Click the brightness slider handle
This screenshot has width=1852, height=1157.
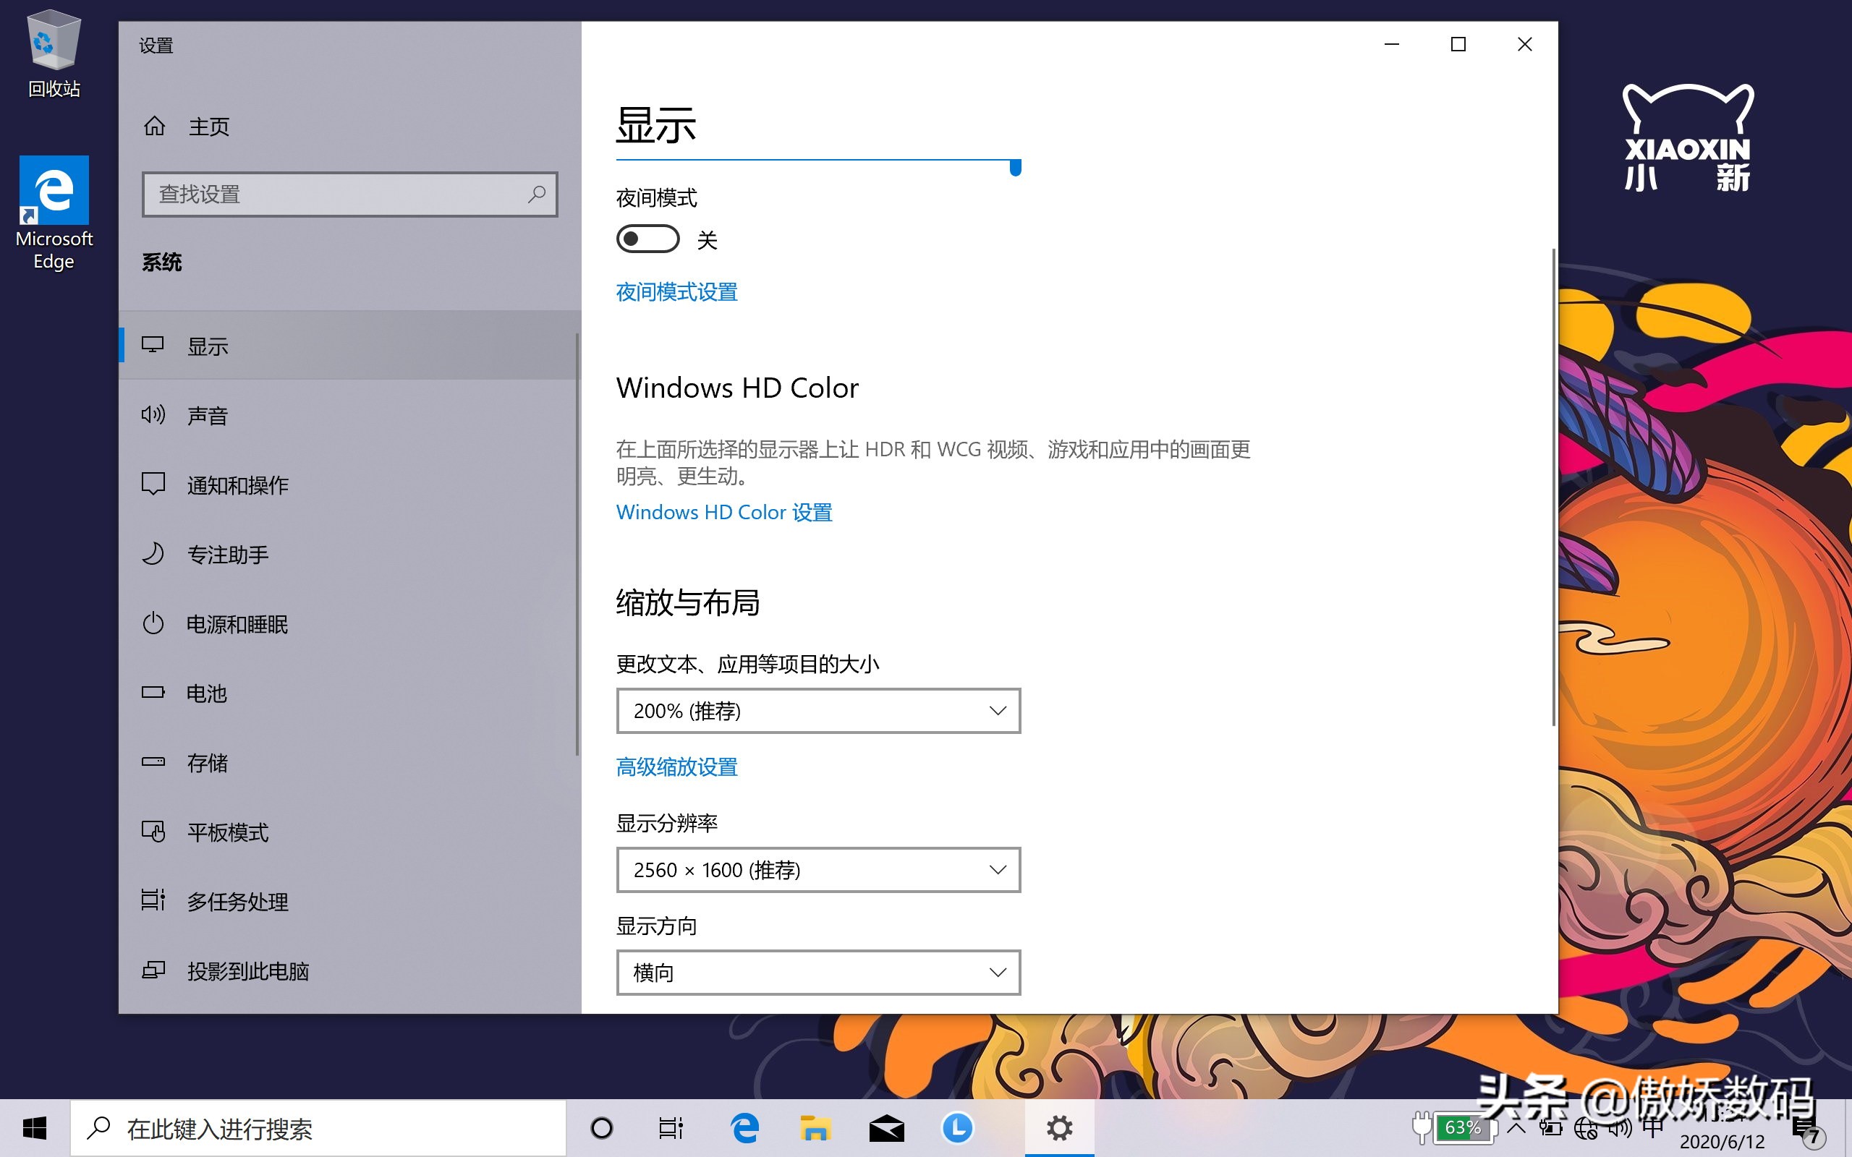(1016, 167)
